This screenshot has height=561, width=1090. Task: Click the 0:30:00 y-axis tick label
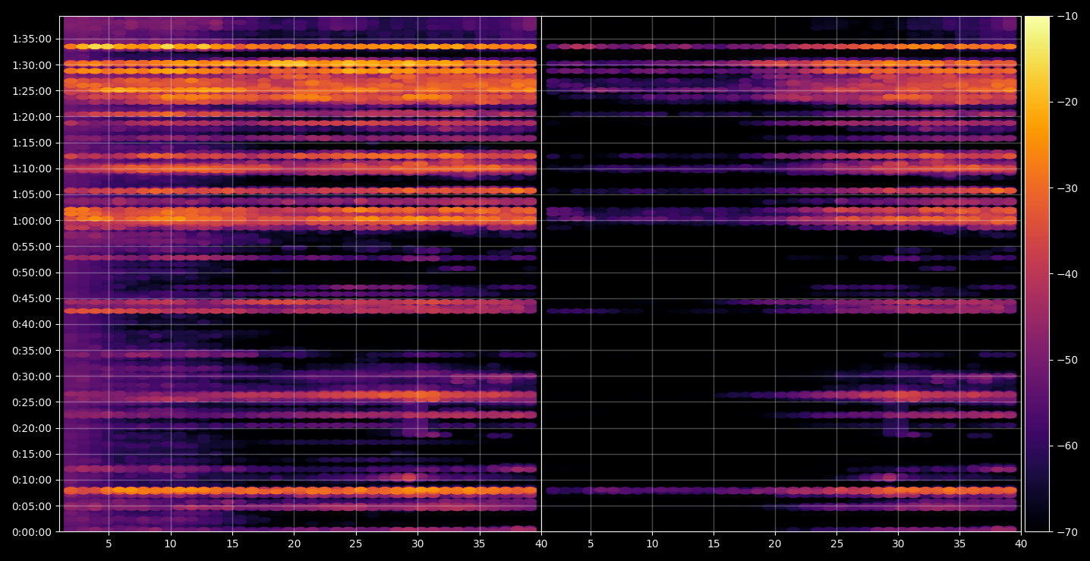[x=33, y=377]
